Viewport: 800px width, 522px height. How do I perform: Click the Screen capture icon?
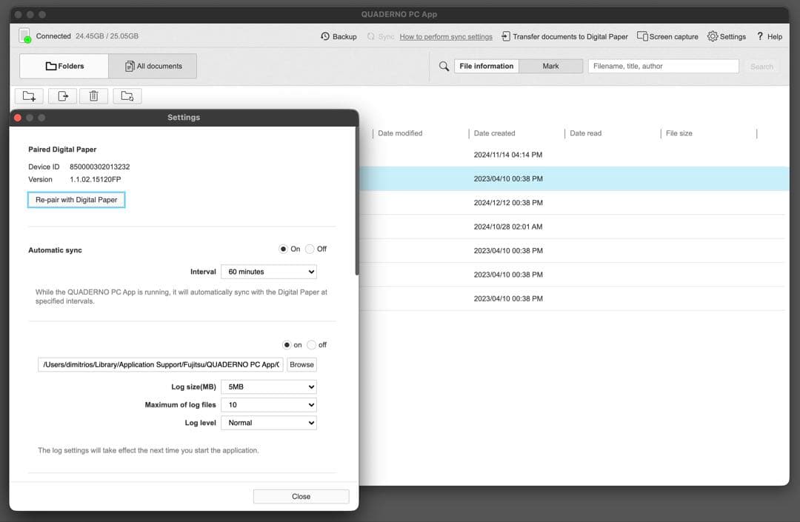pos(642,36)
